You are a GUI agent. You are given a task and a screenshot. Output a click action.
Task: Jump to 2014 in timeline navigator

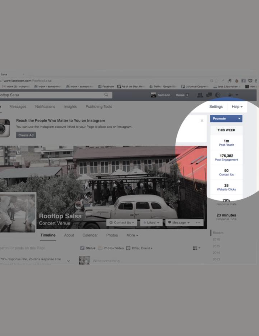tap(216, 253)
